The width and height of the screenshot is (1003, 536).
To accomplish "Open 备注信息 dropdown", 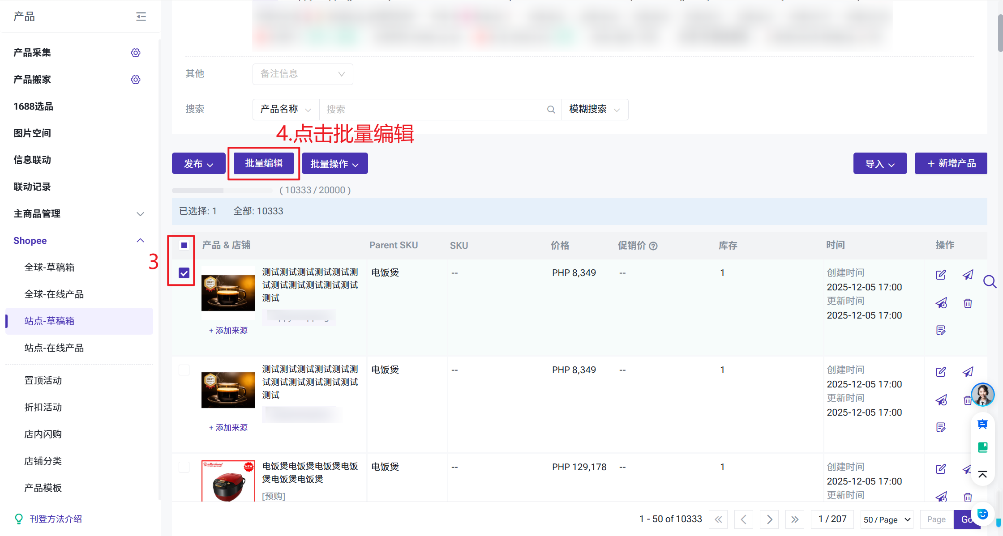I will [303, 74].
